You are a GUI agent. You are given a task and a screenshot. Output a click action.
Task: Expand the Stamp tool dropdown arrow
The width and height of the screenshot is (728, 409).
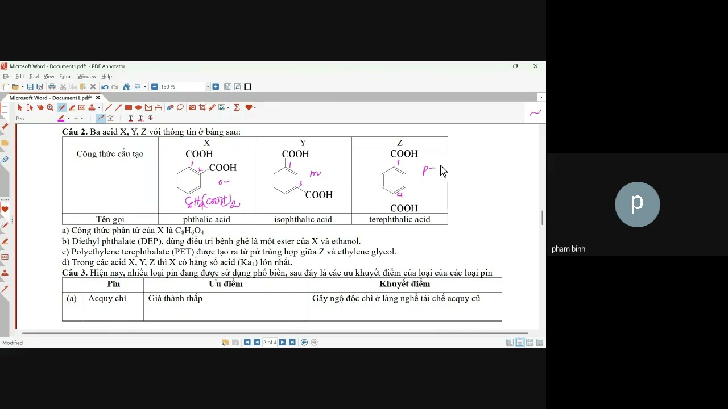click(99, 107)
